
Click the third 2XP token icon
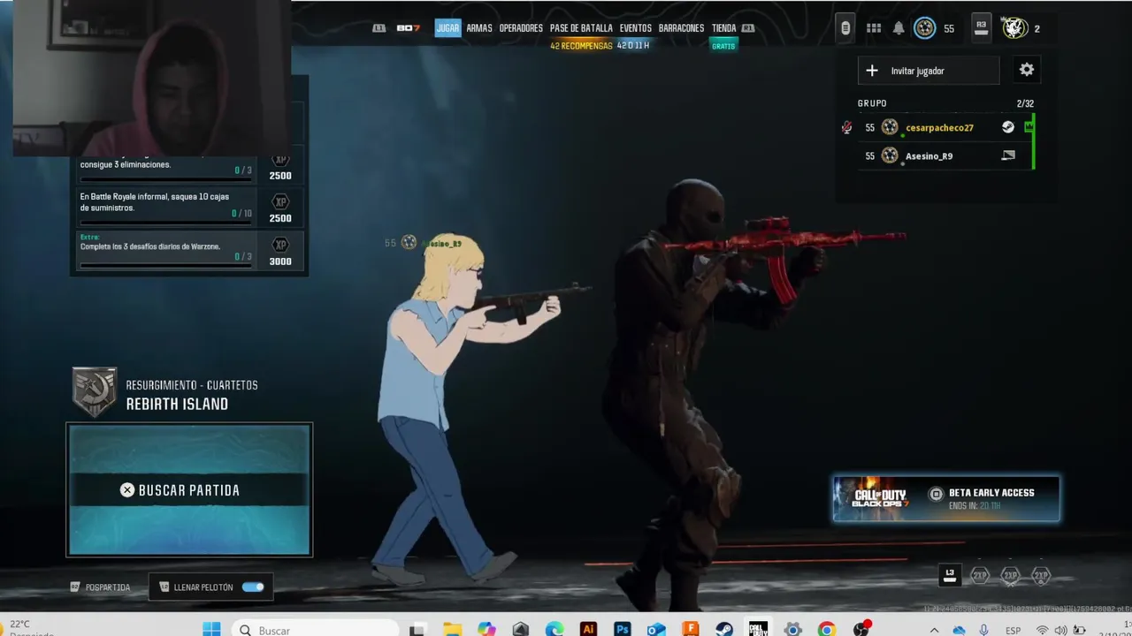click(1042, 575)
